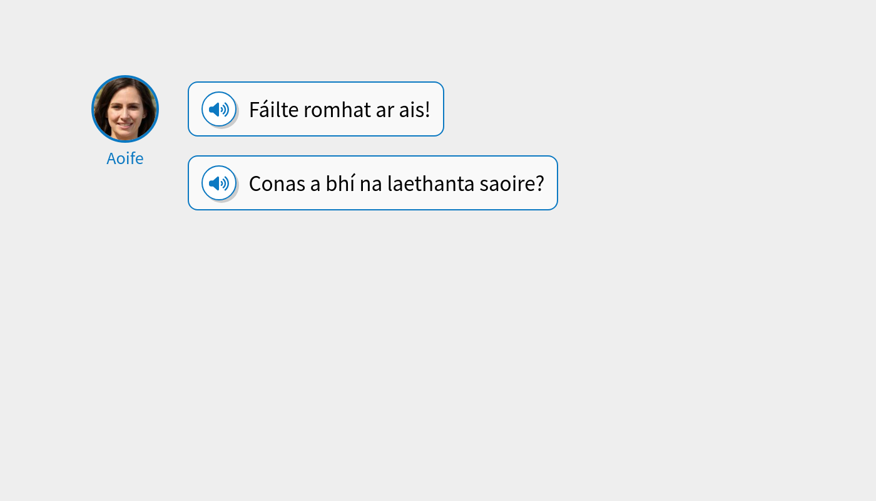Open Aoife's profile picture
Screen dimensions: 876x501
(125, 109)
